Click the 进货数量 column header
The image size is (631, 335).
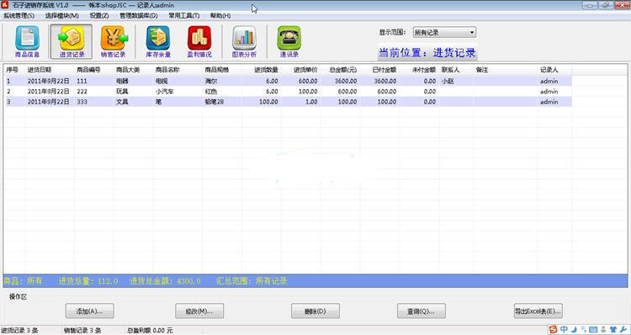(261, 70)
